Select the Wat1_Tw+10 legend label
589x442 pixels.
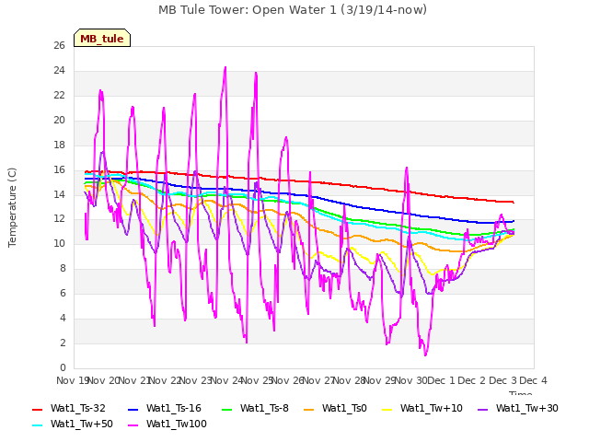(x=432, y=409)
